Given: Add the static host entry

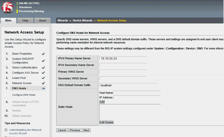Looking at the screenshot, I should click(x=102, y=102).
